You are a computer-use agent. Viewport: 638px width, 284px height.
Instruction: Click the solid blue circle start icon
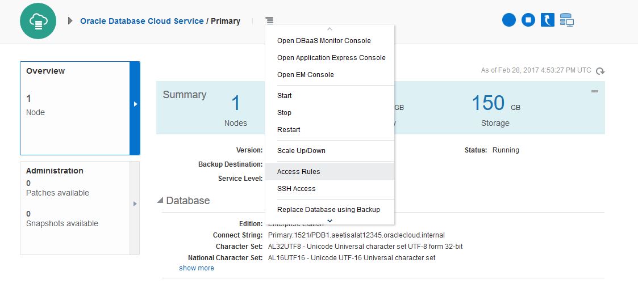tap(508, 20)
